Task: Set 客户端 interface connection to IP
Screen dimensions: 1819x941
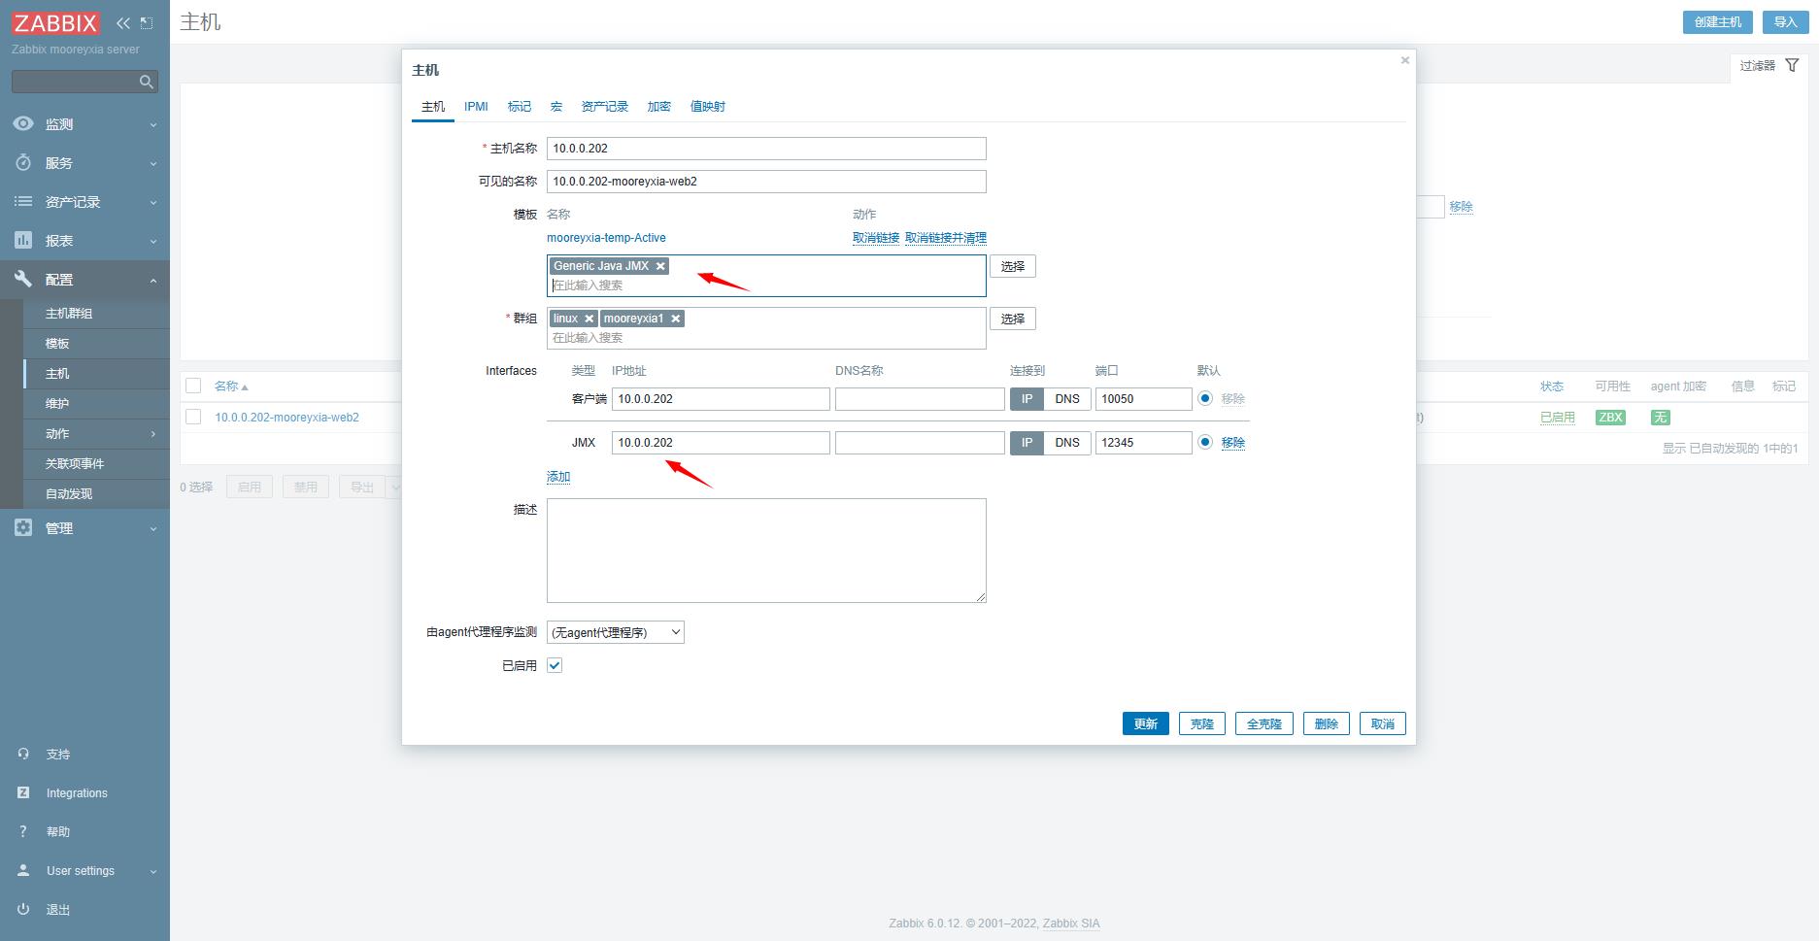Action: (x=1027, y=399)
